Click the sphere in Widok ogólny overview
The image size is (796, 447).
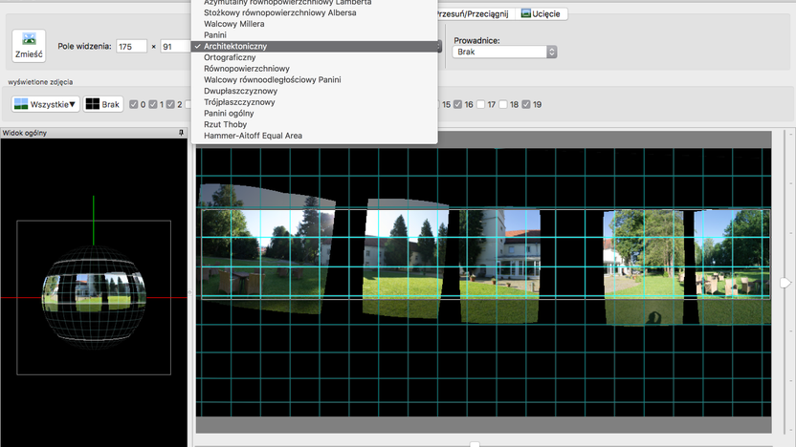[94, 297]
